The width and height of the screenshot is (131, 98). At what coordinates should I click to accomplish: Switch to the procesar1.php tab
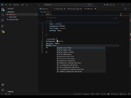pyautogui.click(x=75, y=9)
